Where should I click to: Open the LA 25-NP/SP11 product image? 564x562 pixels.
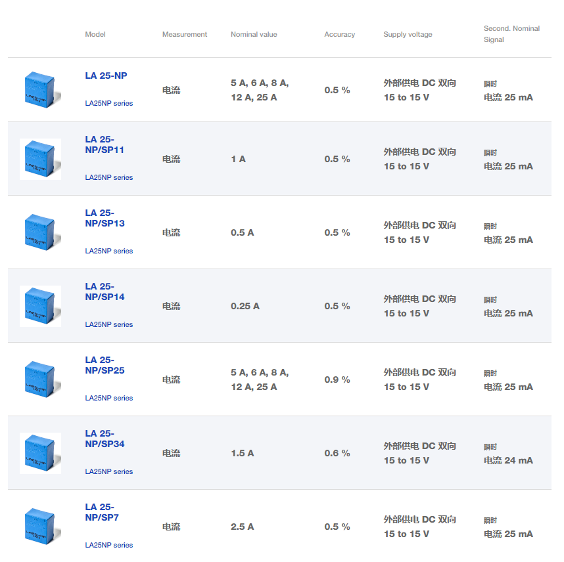[40, 159]
